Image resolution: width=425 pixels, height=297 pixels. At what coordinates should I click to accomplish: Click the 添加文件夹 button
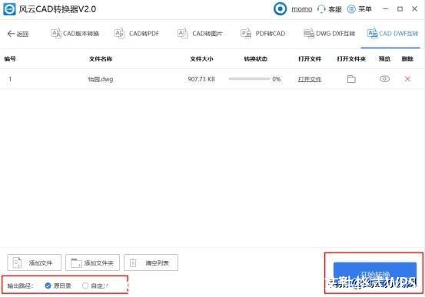pyautogui.click(x=92, y=262)
